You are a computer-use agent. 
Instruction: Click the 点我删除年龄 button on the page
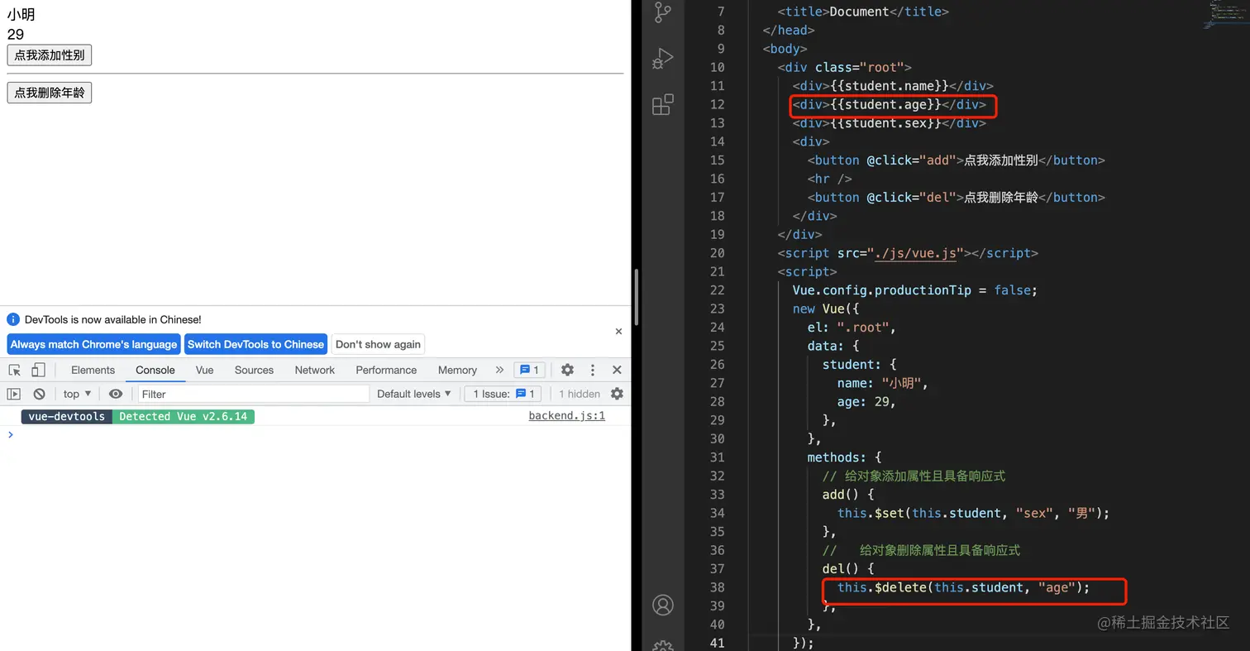(x=50, y=93)
